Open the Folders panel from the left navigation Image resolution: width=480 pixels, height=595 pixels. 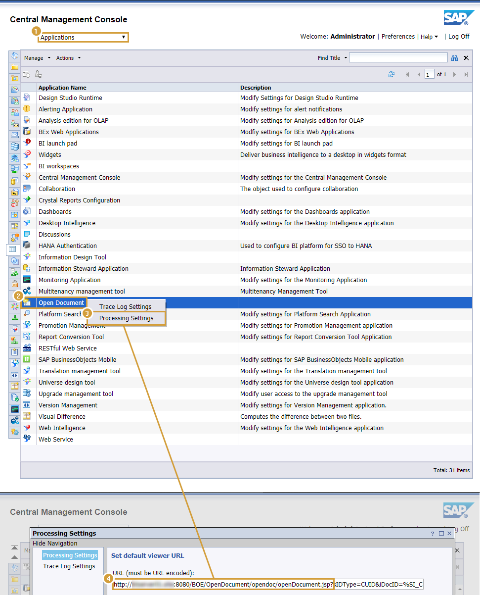pyautogui.click(x=14, y=67)
